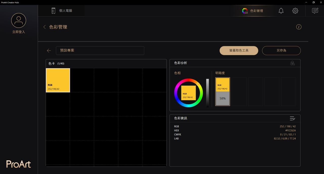The image size is (324, 174).
Task: Click the color harmony icon in 色彩分析
Action: (x=292, y=63)
